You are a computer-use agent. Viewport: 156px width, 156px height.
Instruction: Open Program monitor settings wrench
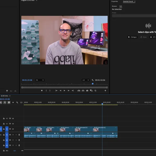[x=93, y=80]
